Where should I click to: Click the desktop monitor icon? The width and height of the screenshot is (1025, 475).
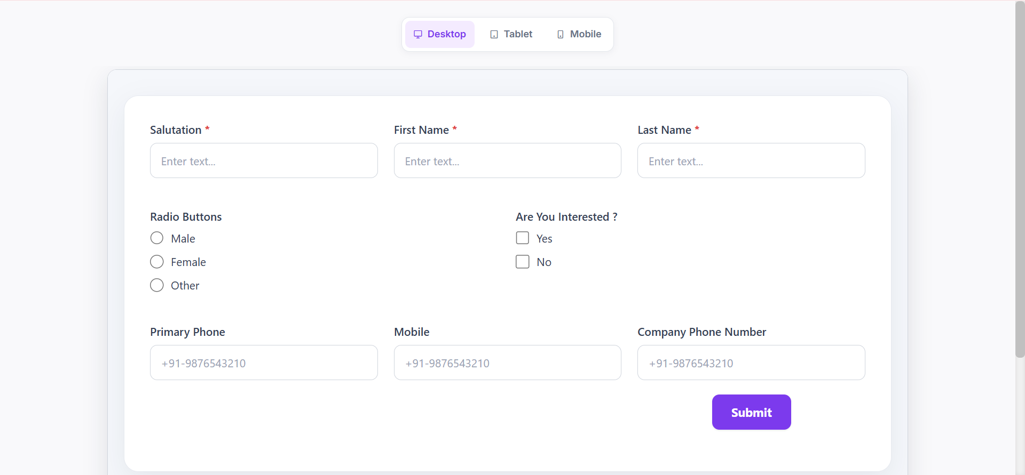click(418, 34)
